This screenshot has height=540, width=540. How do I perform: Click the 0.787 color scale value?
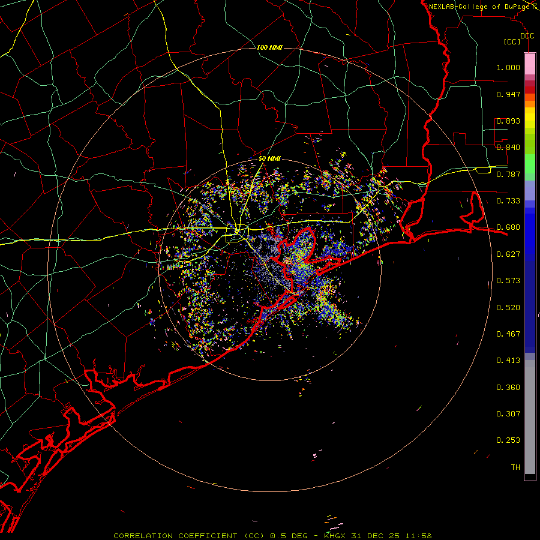pos(508,174)
